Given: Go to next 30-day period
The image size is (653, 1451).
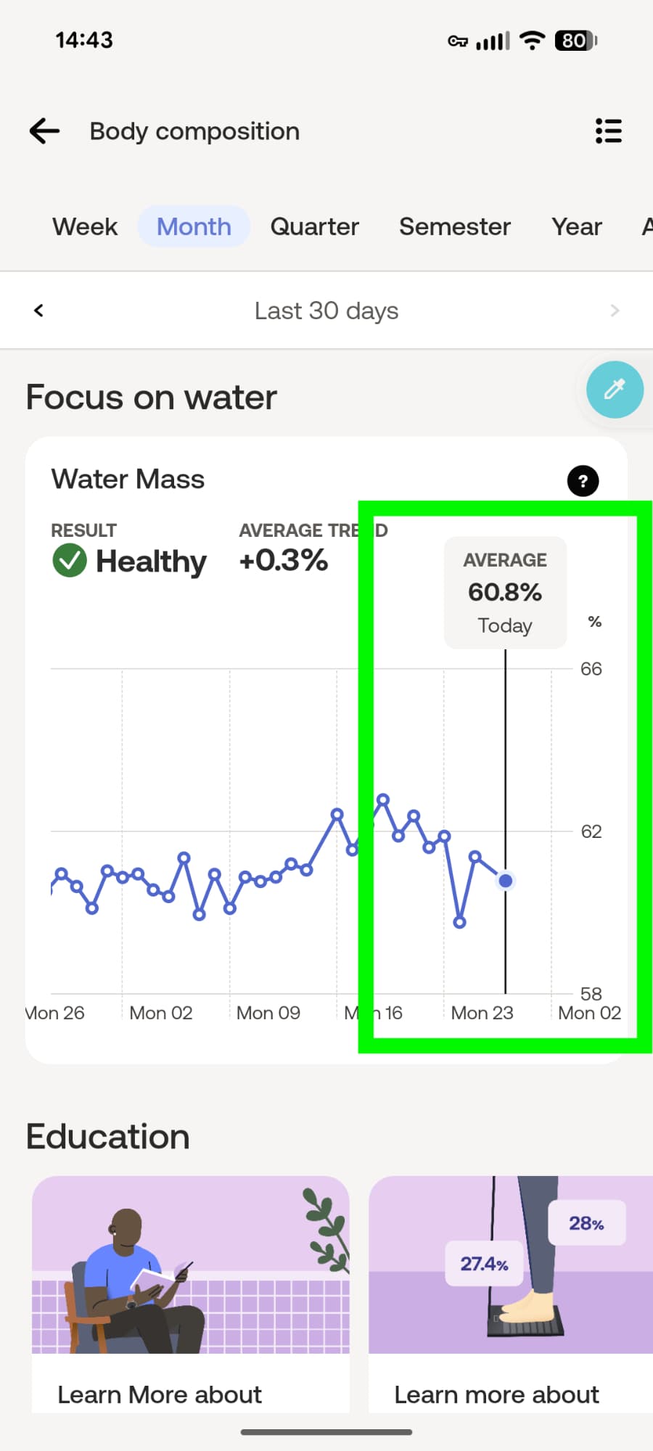Looking at the screenshot, I should click(x=615, y=311).
